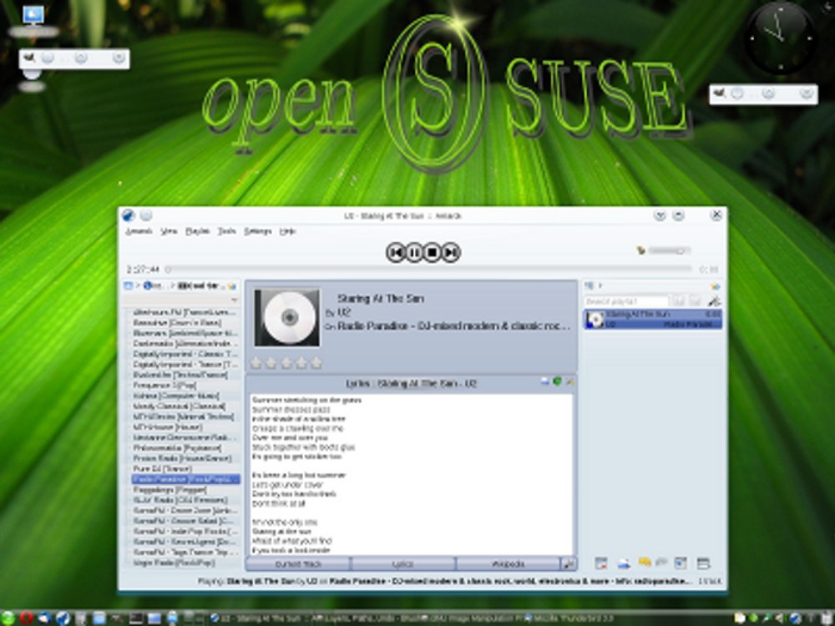The width and height of the screenshot is (835, 626).
Task: Select SomaFM - Groove Salad stream
Action: pyautogui.click(x=183, y=521)
